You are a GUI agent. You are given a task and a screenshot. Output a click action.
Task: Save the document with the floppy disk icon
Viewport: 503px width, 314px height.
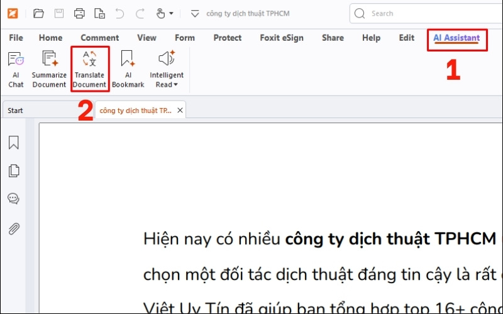59,13
